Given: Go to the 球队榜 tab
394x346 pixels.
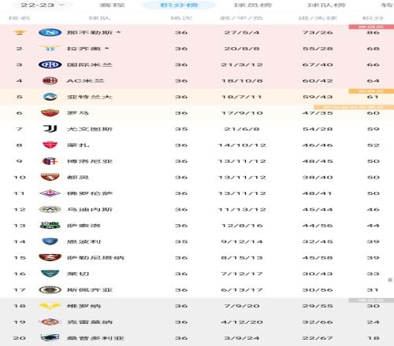Looking at the screenshot, I should click(326, 5).
